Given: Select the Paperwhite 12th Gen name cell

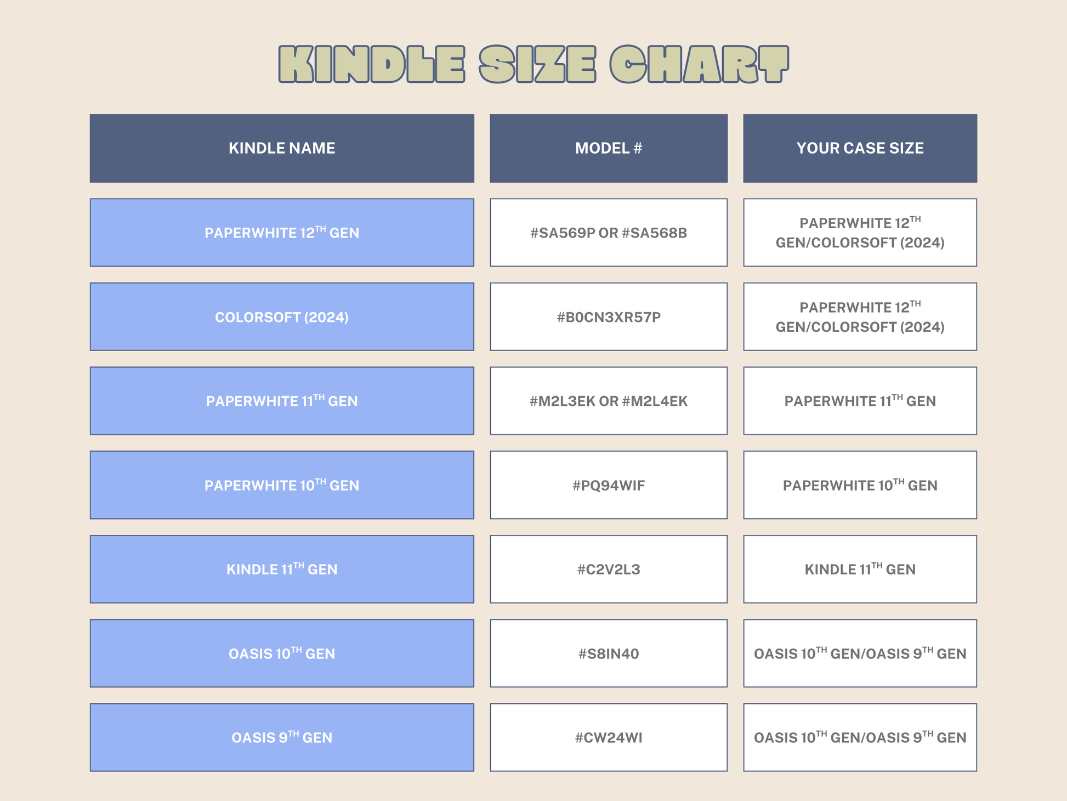Looking at the screenshot, I should pyautogui.click(x=282, y=233).
